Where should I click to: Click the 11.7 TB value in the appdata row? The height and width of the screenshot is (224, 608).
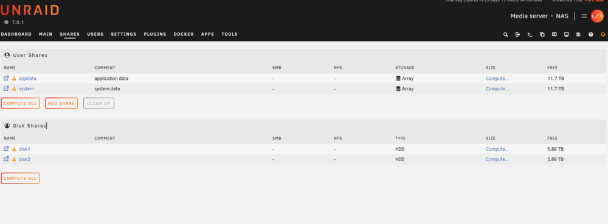[556, 79]
